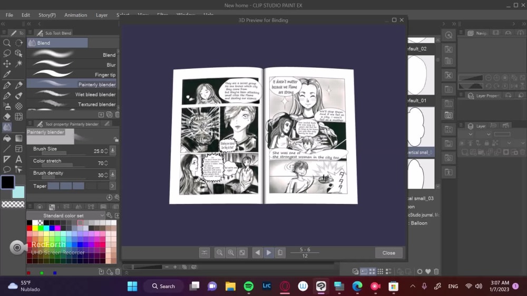
Task: Zoom out in the 3D preview
Action: coord(219,253)
